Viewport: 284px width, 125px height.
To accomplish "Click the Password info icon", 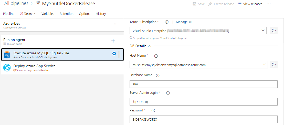I will 153,110.
